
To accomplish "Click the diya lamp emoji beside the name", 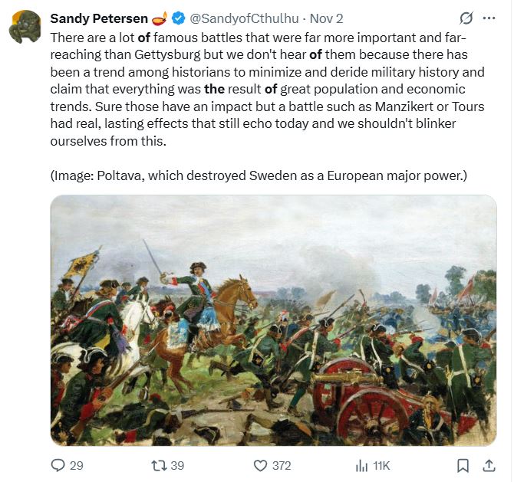I will click(x=158, y=18).
